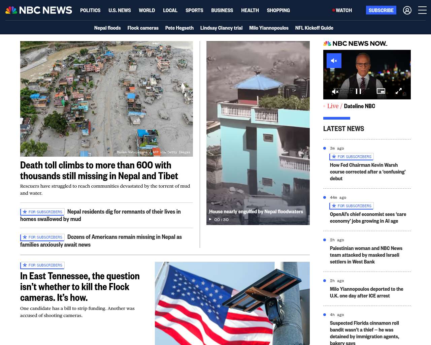Click the blue unmute button on live video
This screenshot has height=345, width=431.
[x=334, y=61]
